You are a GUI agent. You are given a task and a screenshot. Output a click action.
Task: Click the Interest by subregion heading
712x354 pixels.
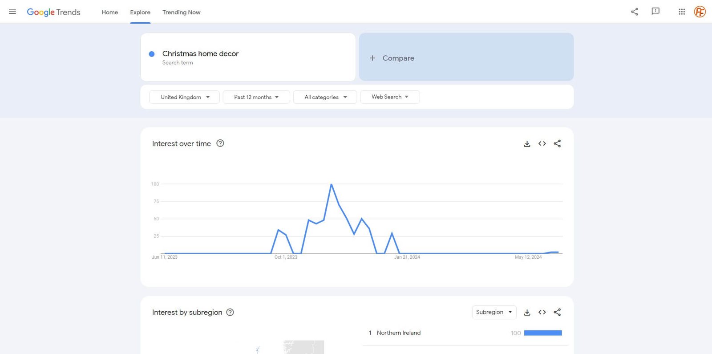(x=187, y=312)
